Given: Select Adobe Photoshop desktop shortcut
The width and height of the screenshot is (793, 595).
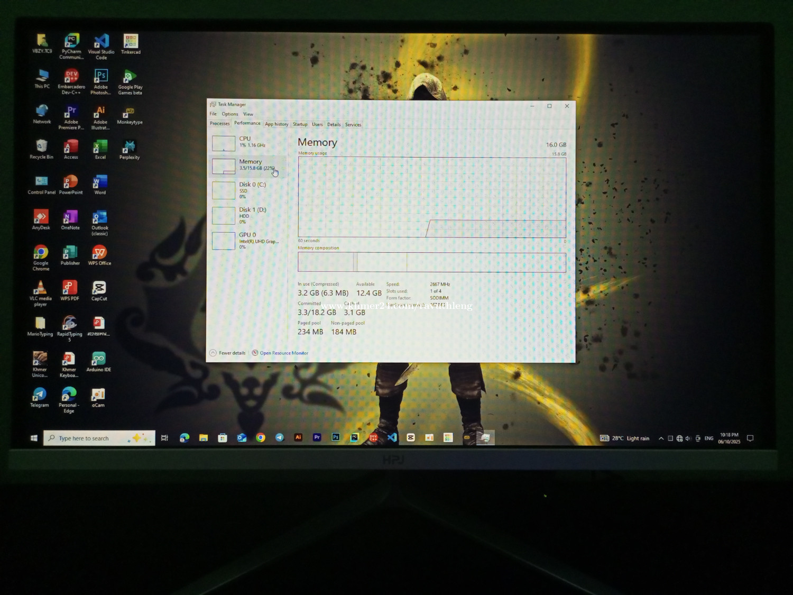Looking at the screenshot, I should click(x=100, y=82).
